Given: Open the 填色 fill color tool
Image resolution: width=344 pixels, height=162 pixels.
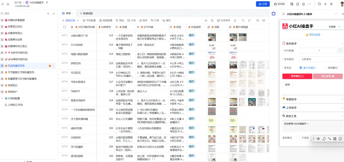Looking at the screenshot, I should click(167, 20).
